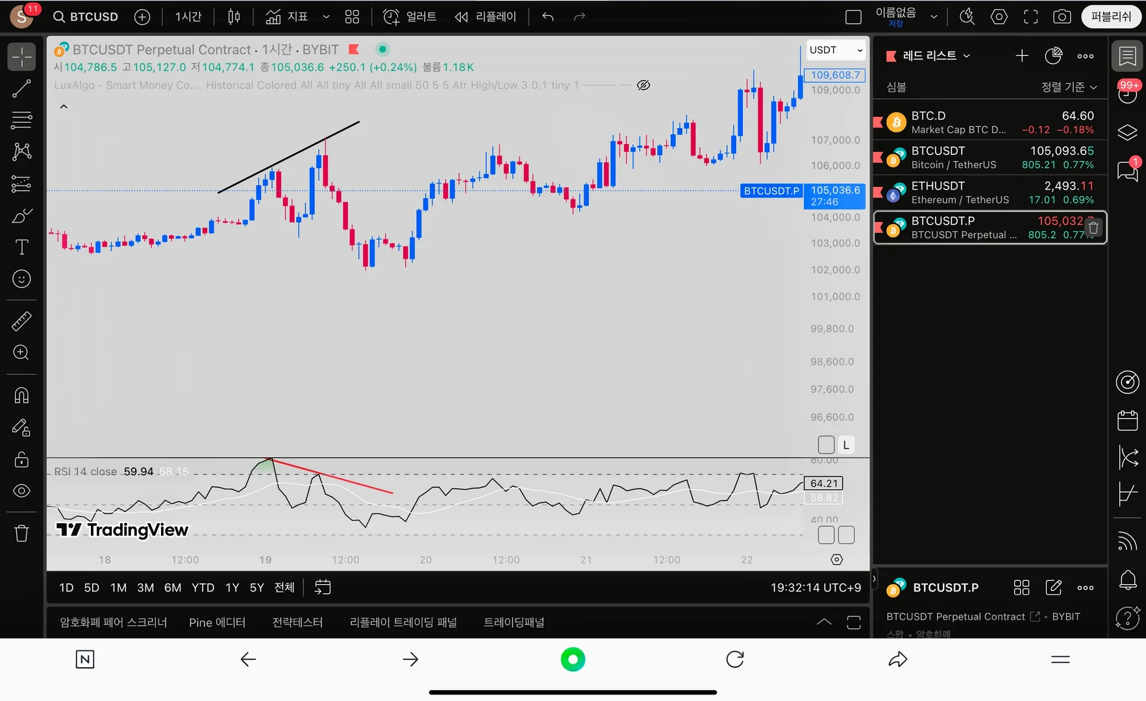1146x701 pixels.
Task: Expand the 이름없음 layout menu
Action: [934, 17]
